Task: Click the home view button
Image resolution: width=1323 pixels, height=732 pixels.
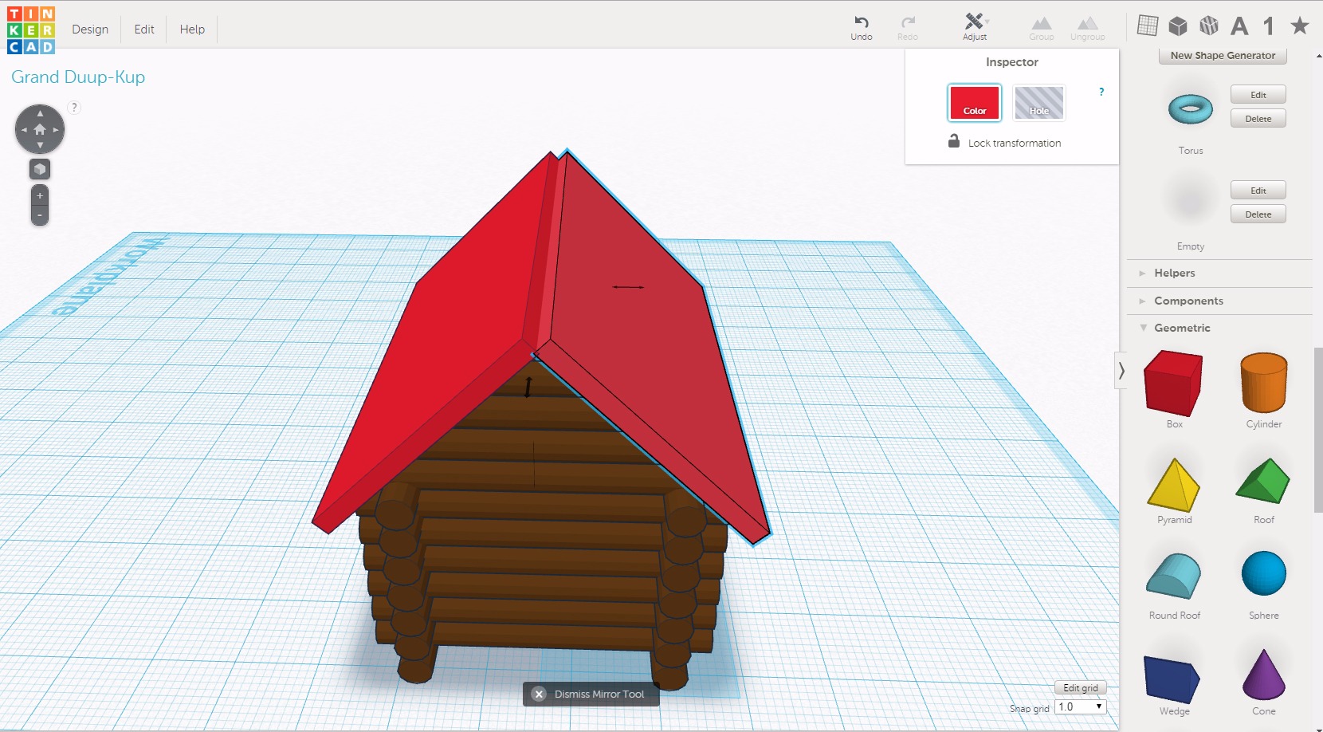Action: click(40, 129)
